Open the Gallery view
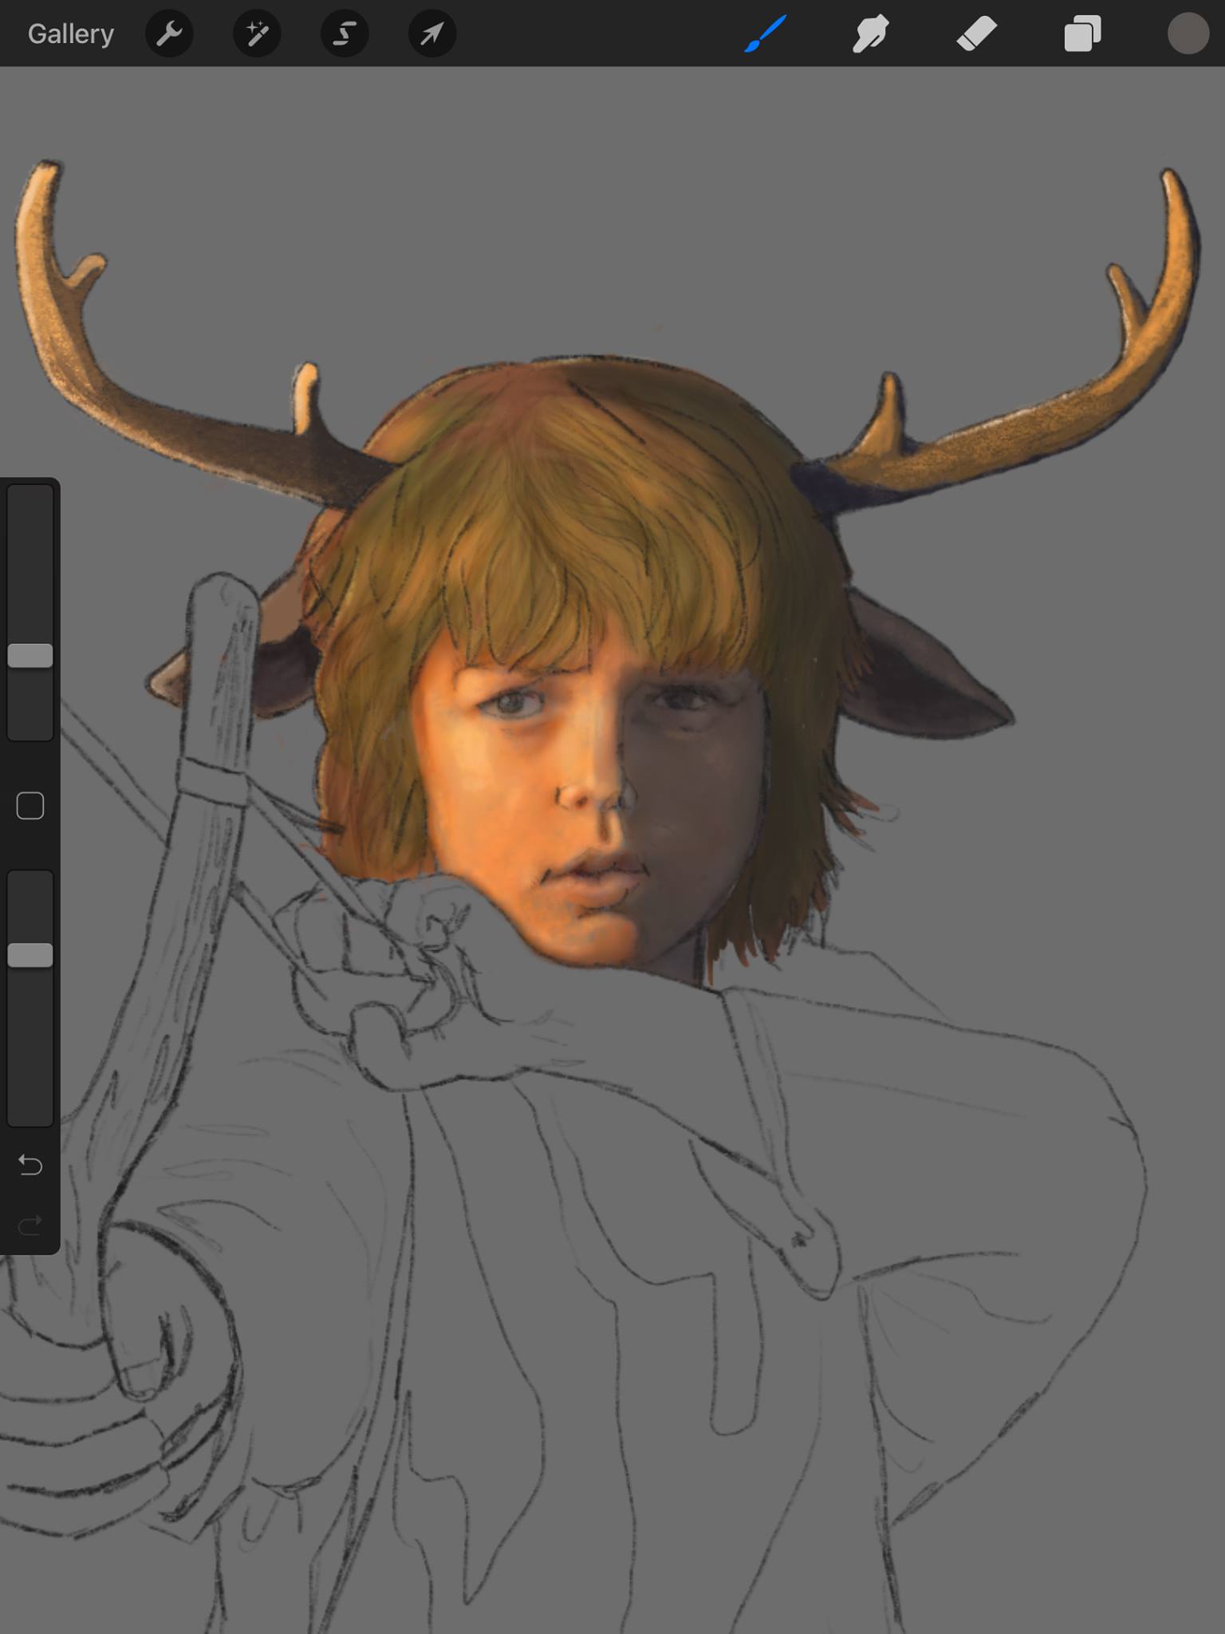 pos(71,34)
